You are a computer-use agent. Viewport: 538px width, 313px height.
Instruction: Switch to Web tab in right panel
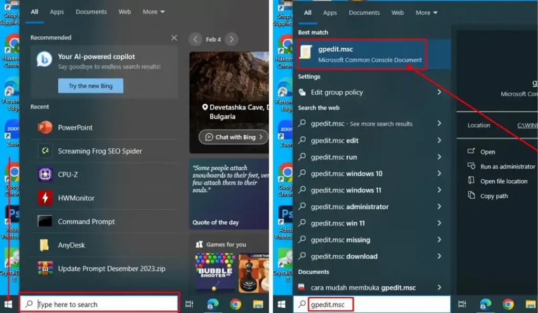[398, 13]
